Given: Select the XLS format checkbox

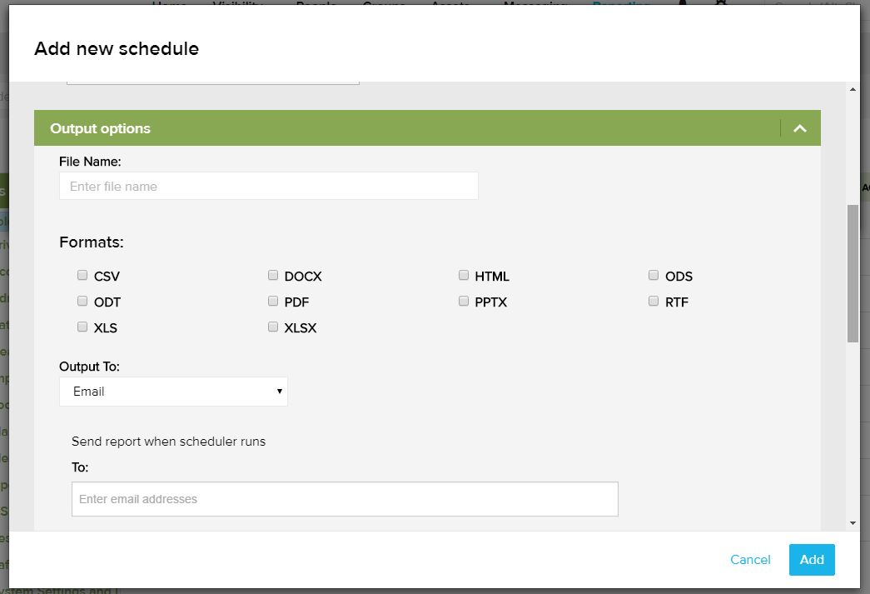Looking at the screenshot, I should (x=82, y=327).
